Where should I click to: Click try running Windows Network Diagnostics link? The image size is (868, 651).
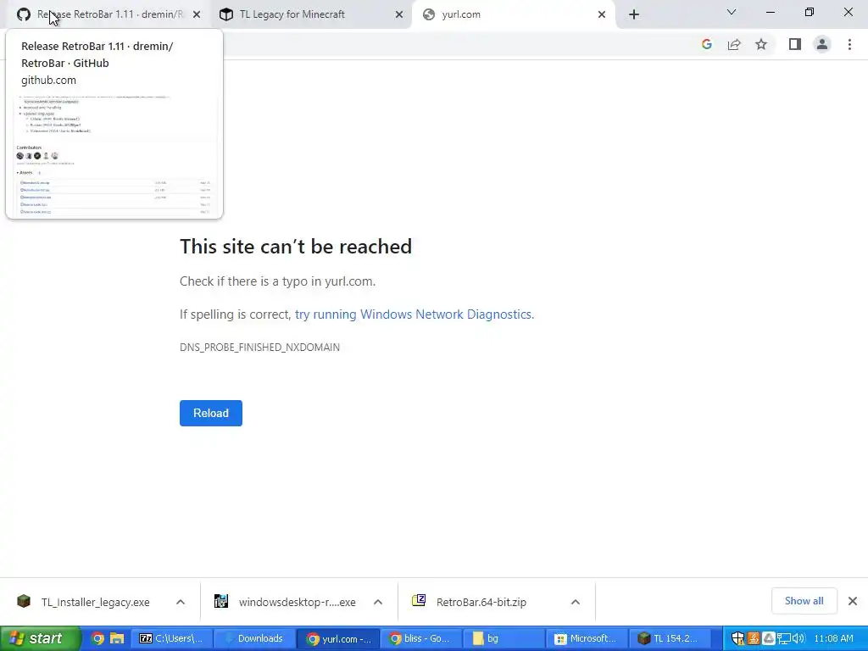click(414, 314)
